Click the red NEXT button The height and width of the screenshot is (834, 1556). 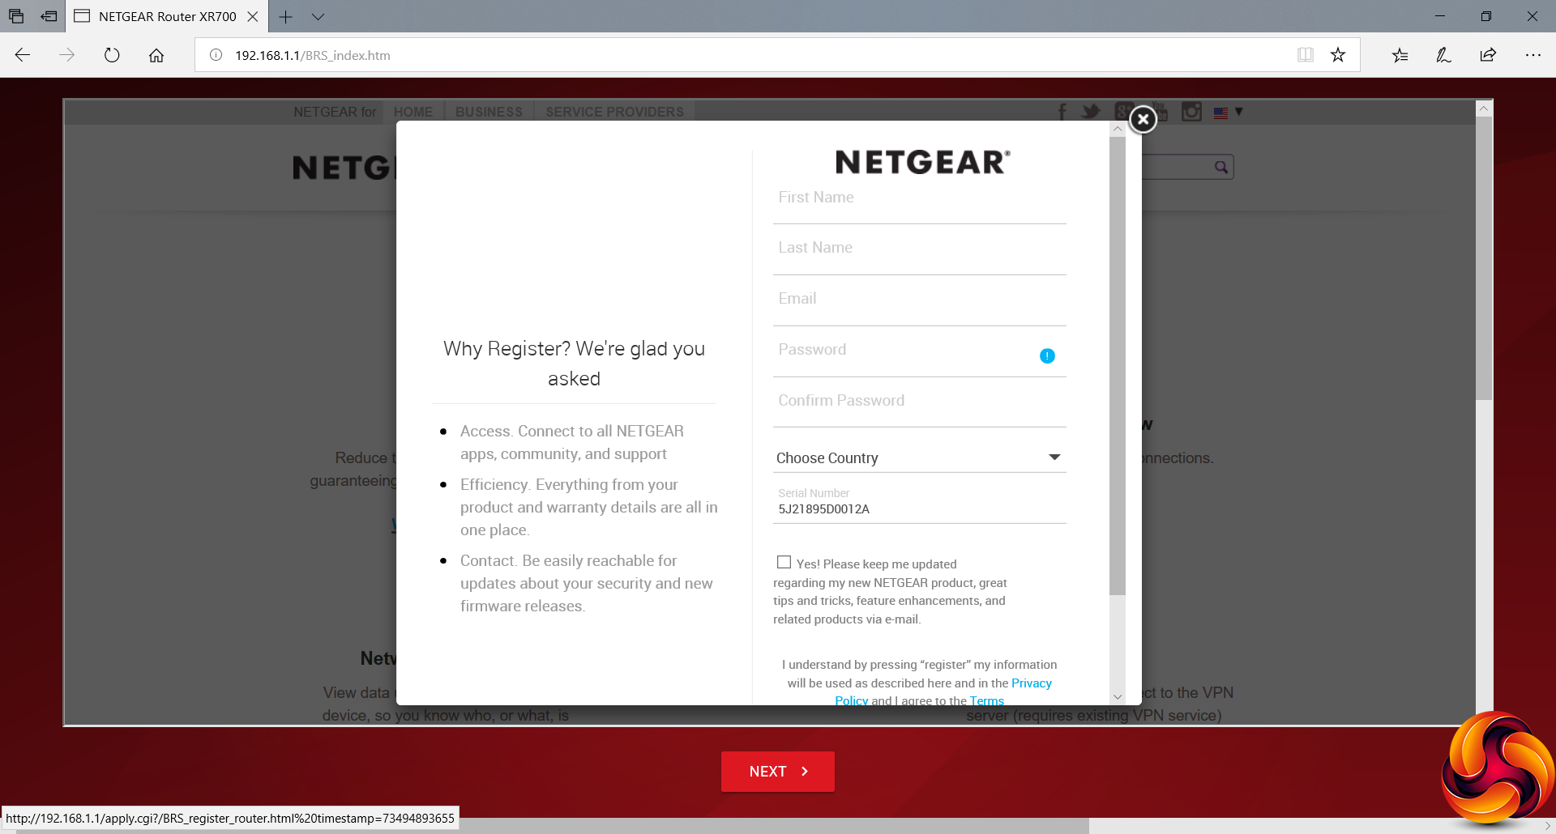(778, 772)
